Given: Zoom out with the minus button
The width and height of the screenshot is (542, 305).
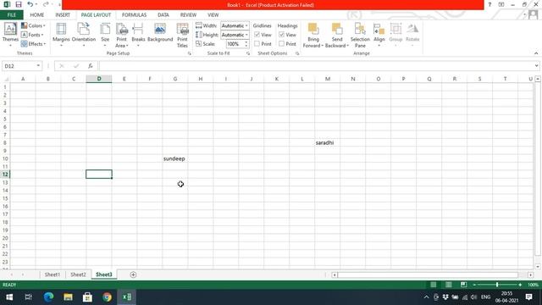Looking at the screenshot, I should click(474, 285).
